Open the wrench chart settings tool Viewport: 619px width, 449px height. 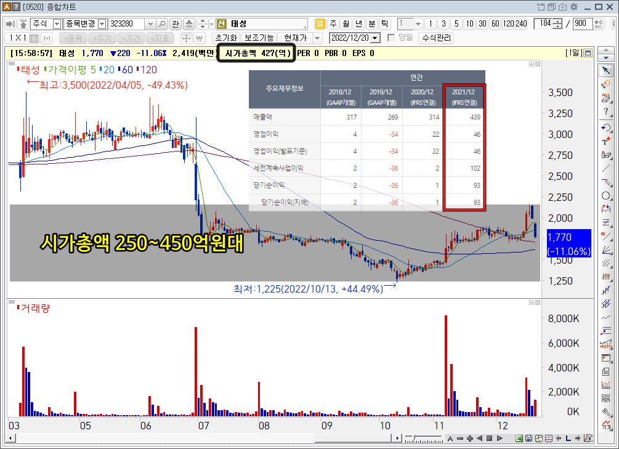point(606,412)
